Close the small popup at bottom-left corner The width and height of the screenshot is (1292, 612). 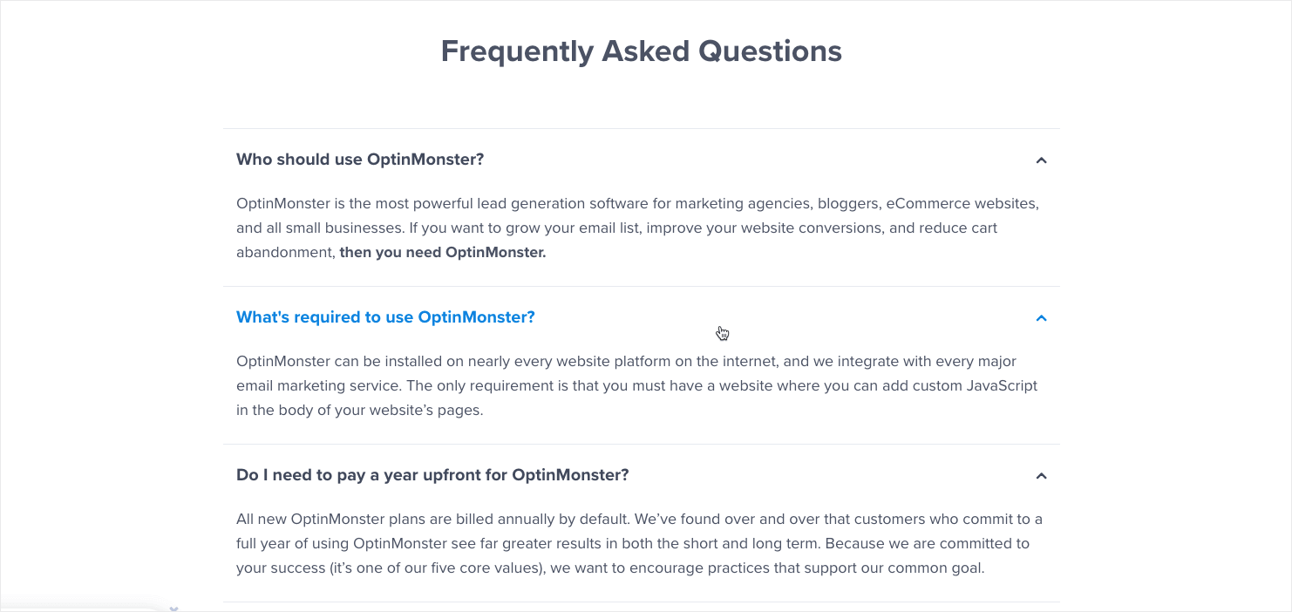coord(173,608)
